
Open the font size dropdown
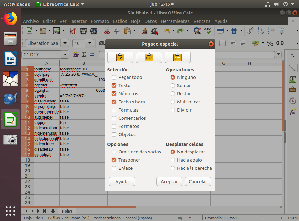(90, 43)
